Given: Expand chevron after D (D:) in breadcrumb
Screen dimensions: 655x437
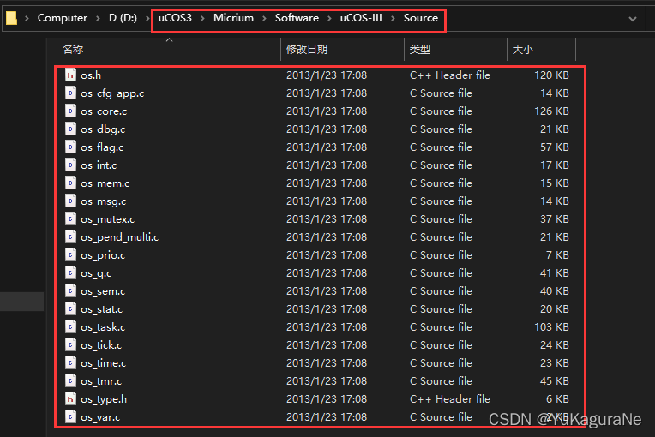Looking at the screenshot, I should click(x=147, y=18).
